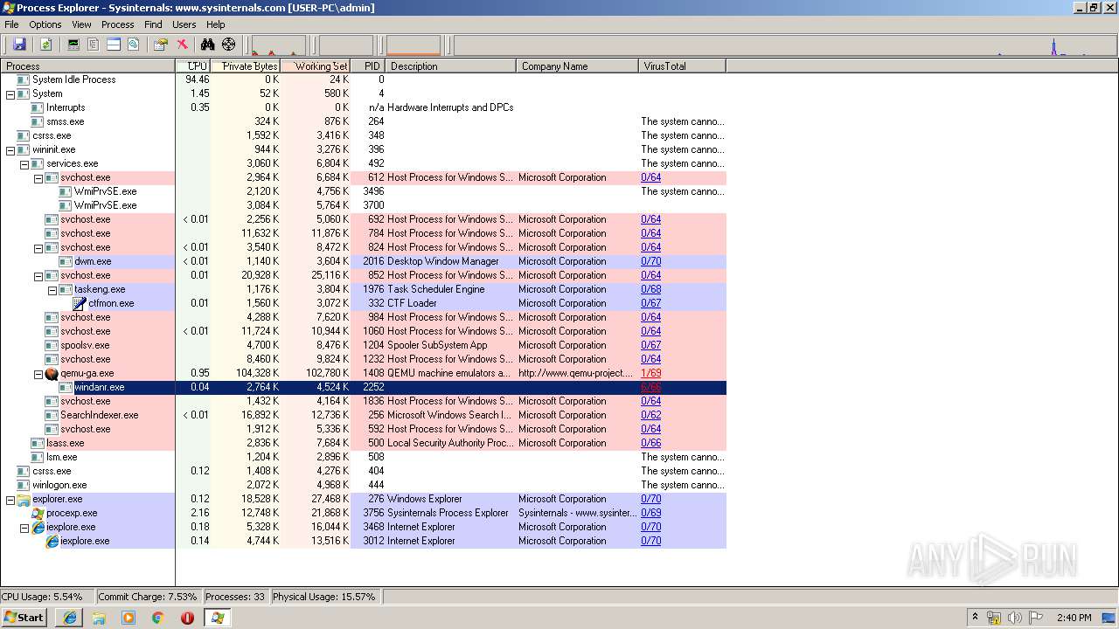Select the SearchIndexer.exe process

[x=99, y=415]
